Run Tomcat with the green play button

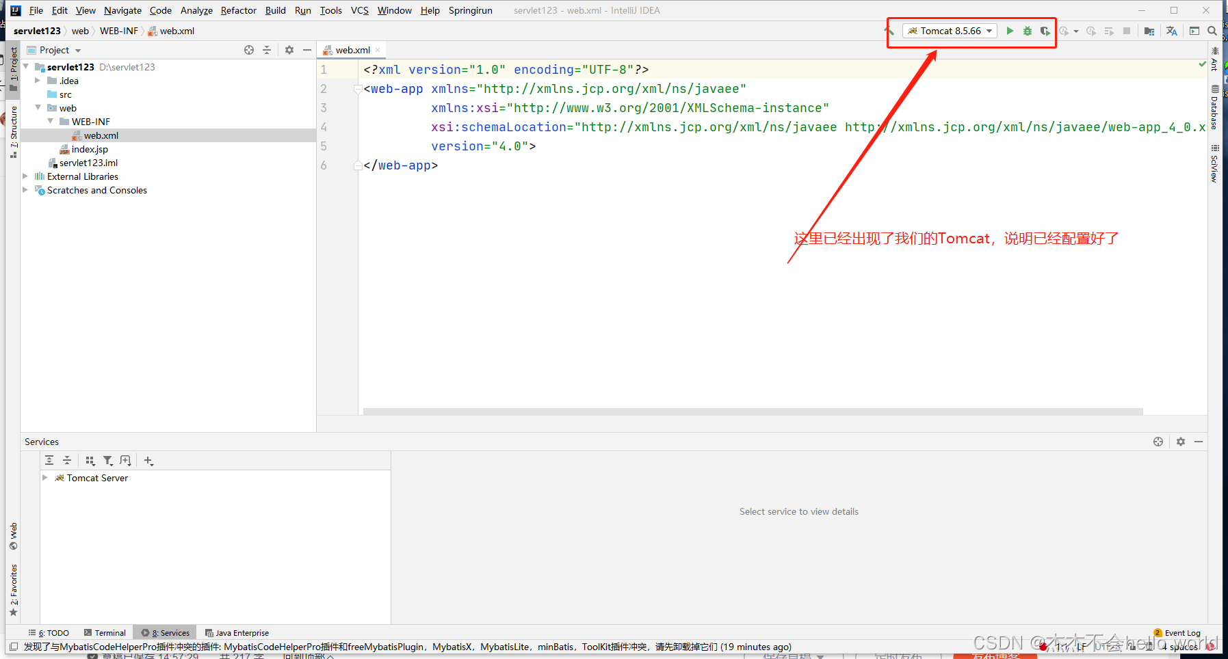(x=1010, y=31)
